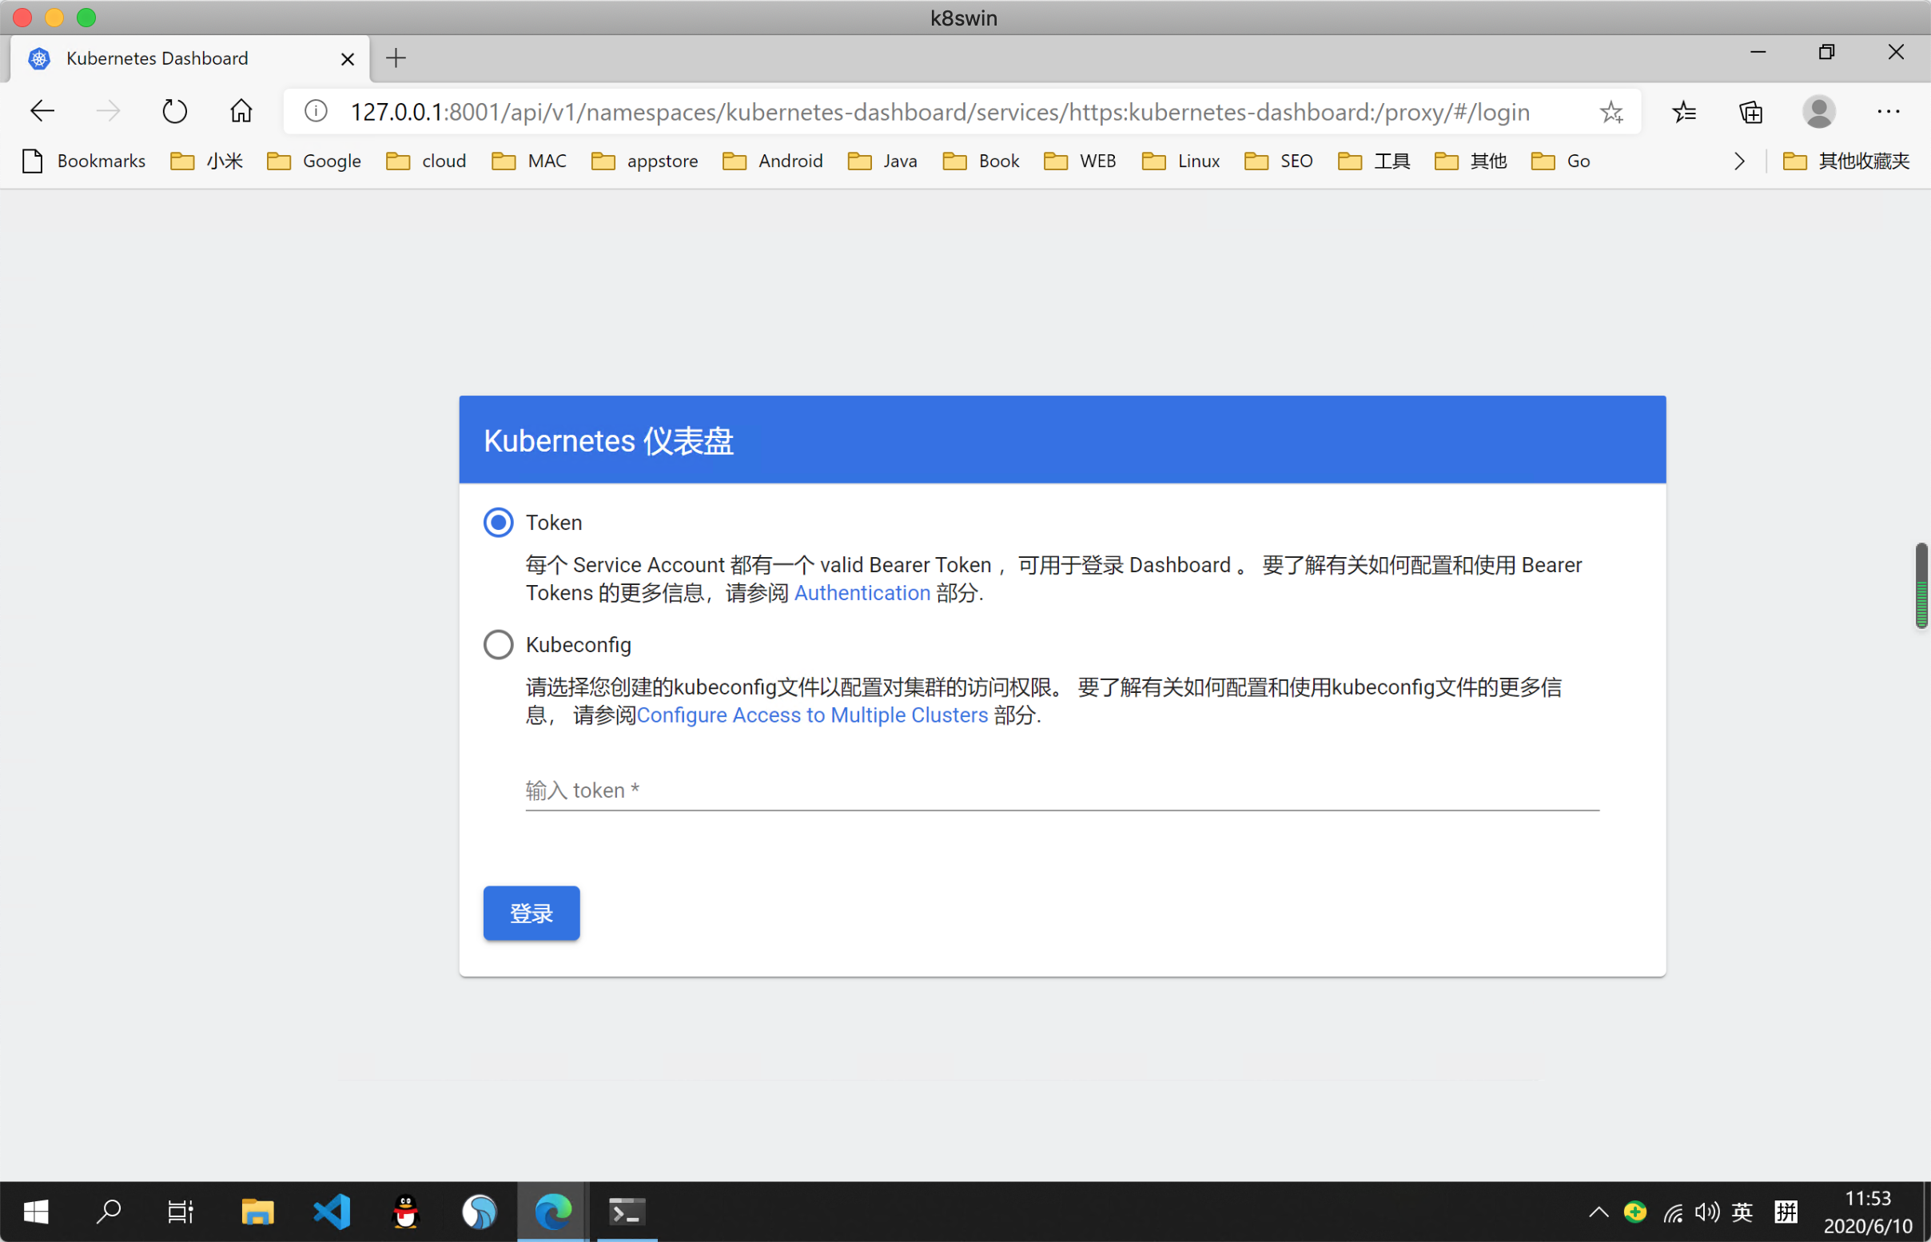Go back with the browser back arrow
Viewport: 1931px width, 1242px height.
[x=42, y=111]
